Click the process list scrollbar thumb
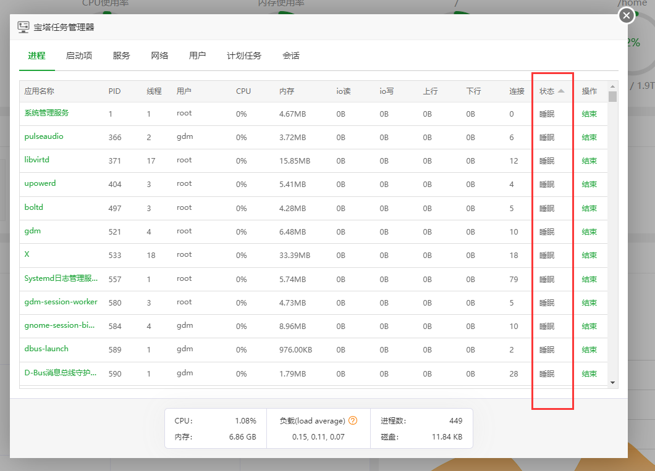The image size is (655, 471). pos(612,97)
